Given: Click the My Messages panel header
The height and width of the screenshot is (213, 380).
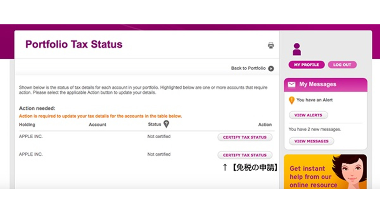Looking at the screenshot, I should click(x=325, y=85).
